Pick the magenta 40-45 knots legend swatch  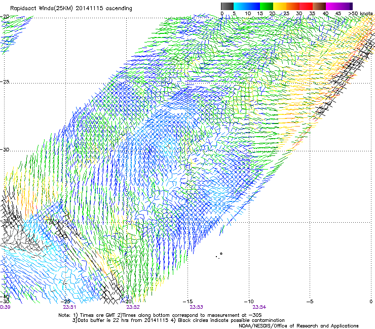[332, 6]
